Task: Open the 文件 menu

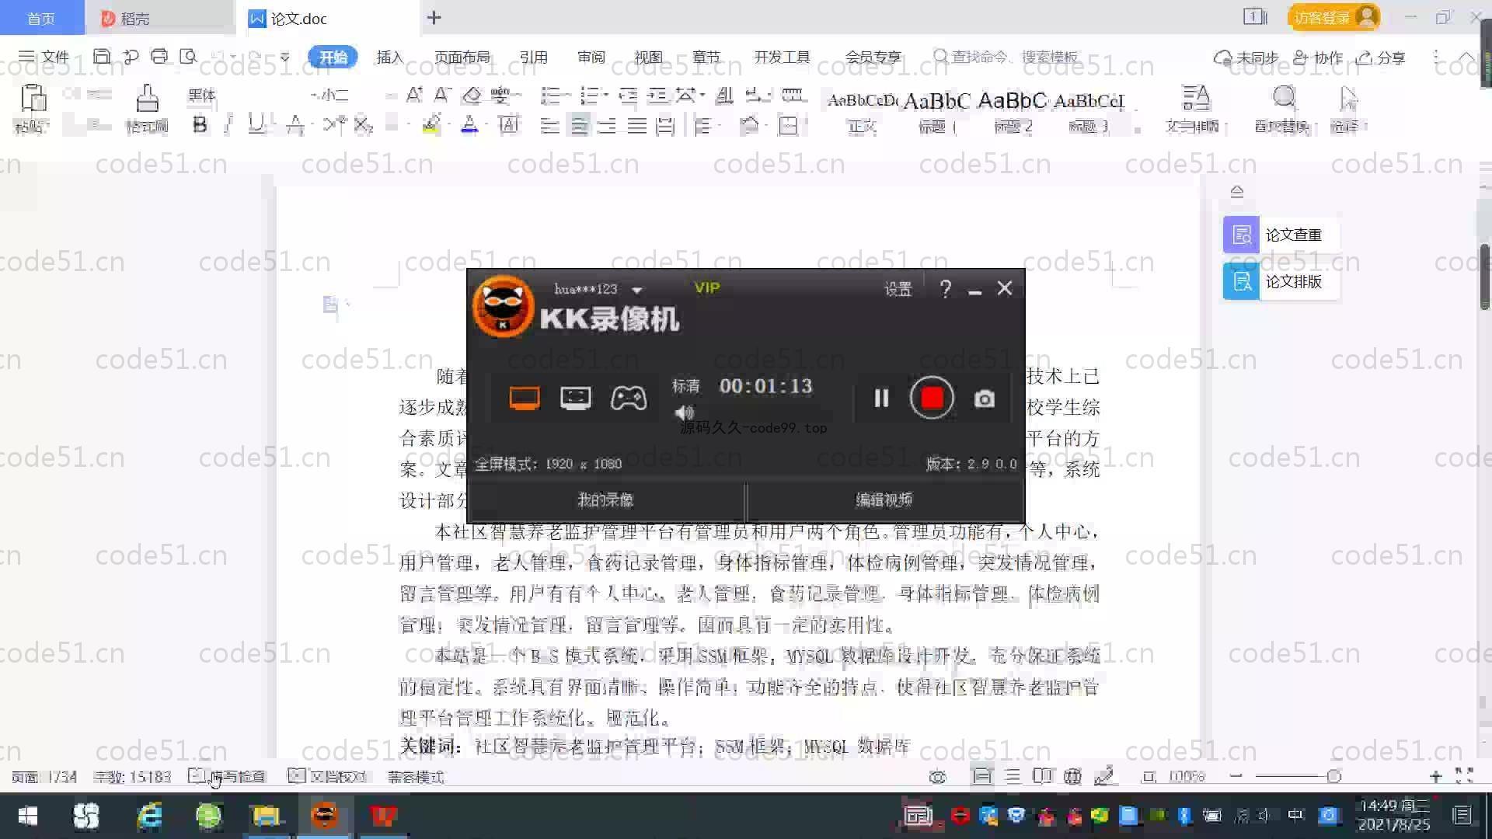Action: [44, 57]
